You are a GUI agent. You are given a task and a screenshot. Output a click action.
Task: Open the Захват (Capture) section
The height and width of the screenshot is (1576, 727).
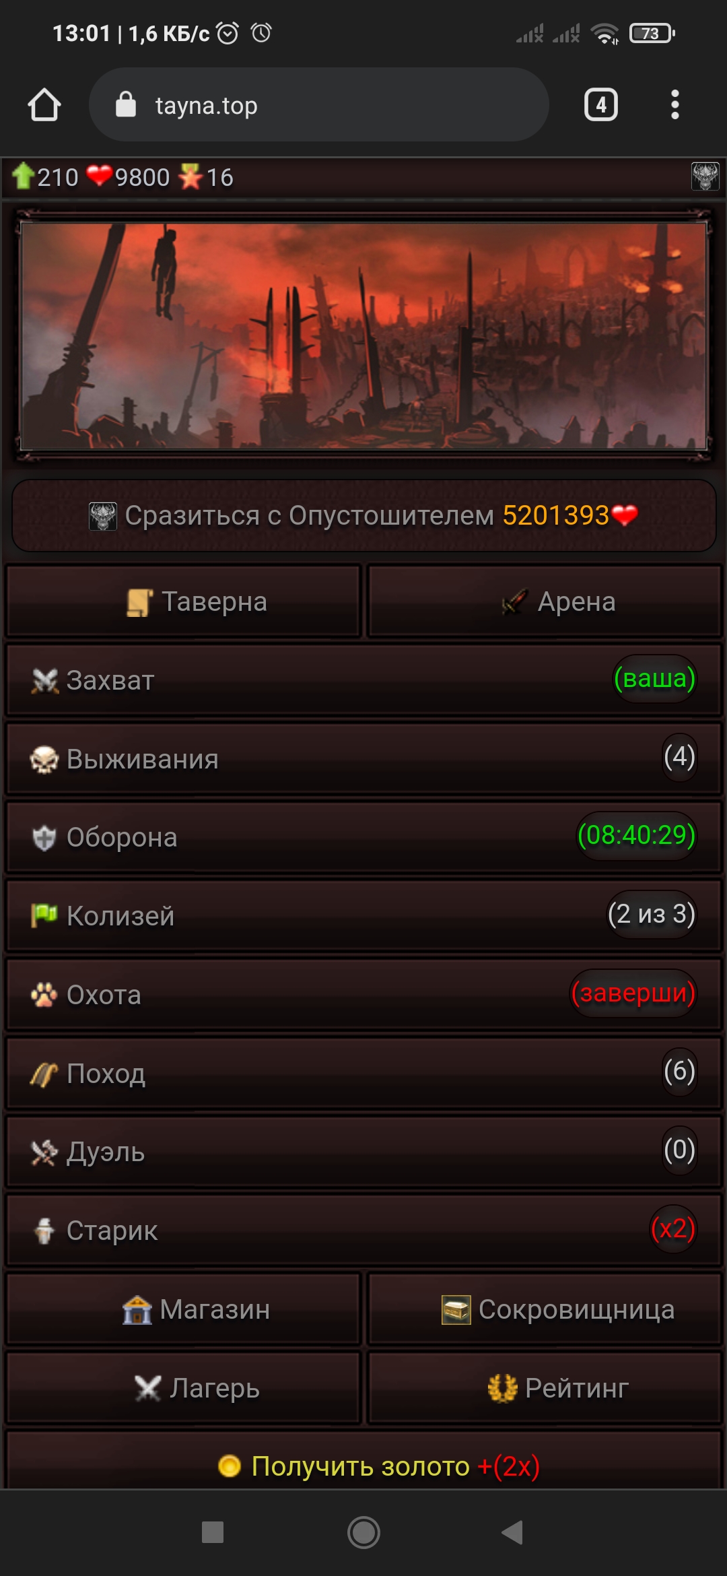point(363,680)
